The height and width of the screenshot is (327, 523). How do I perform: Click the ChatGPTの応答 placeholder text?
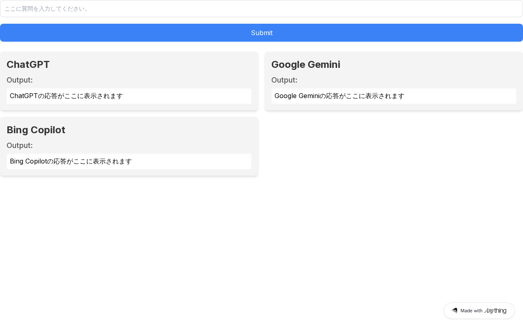coord(66,96)
